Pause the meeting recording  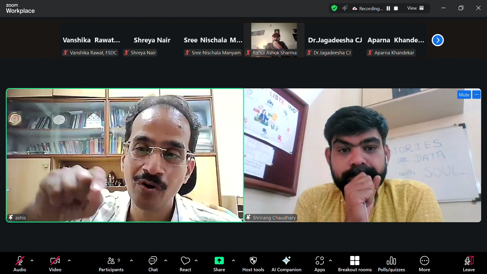[388, 8]
